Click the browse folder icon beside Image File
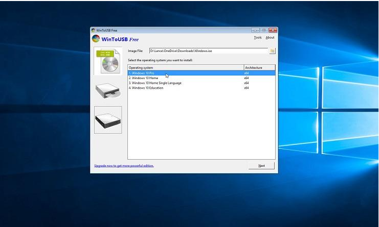Image resolution: width=379 pixels, height=227 pixels. click(273, 51)
